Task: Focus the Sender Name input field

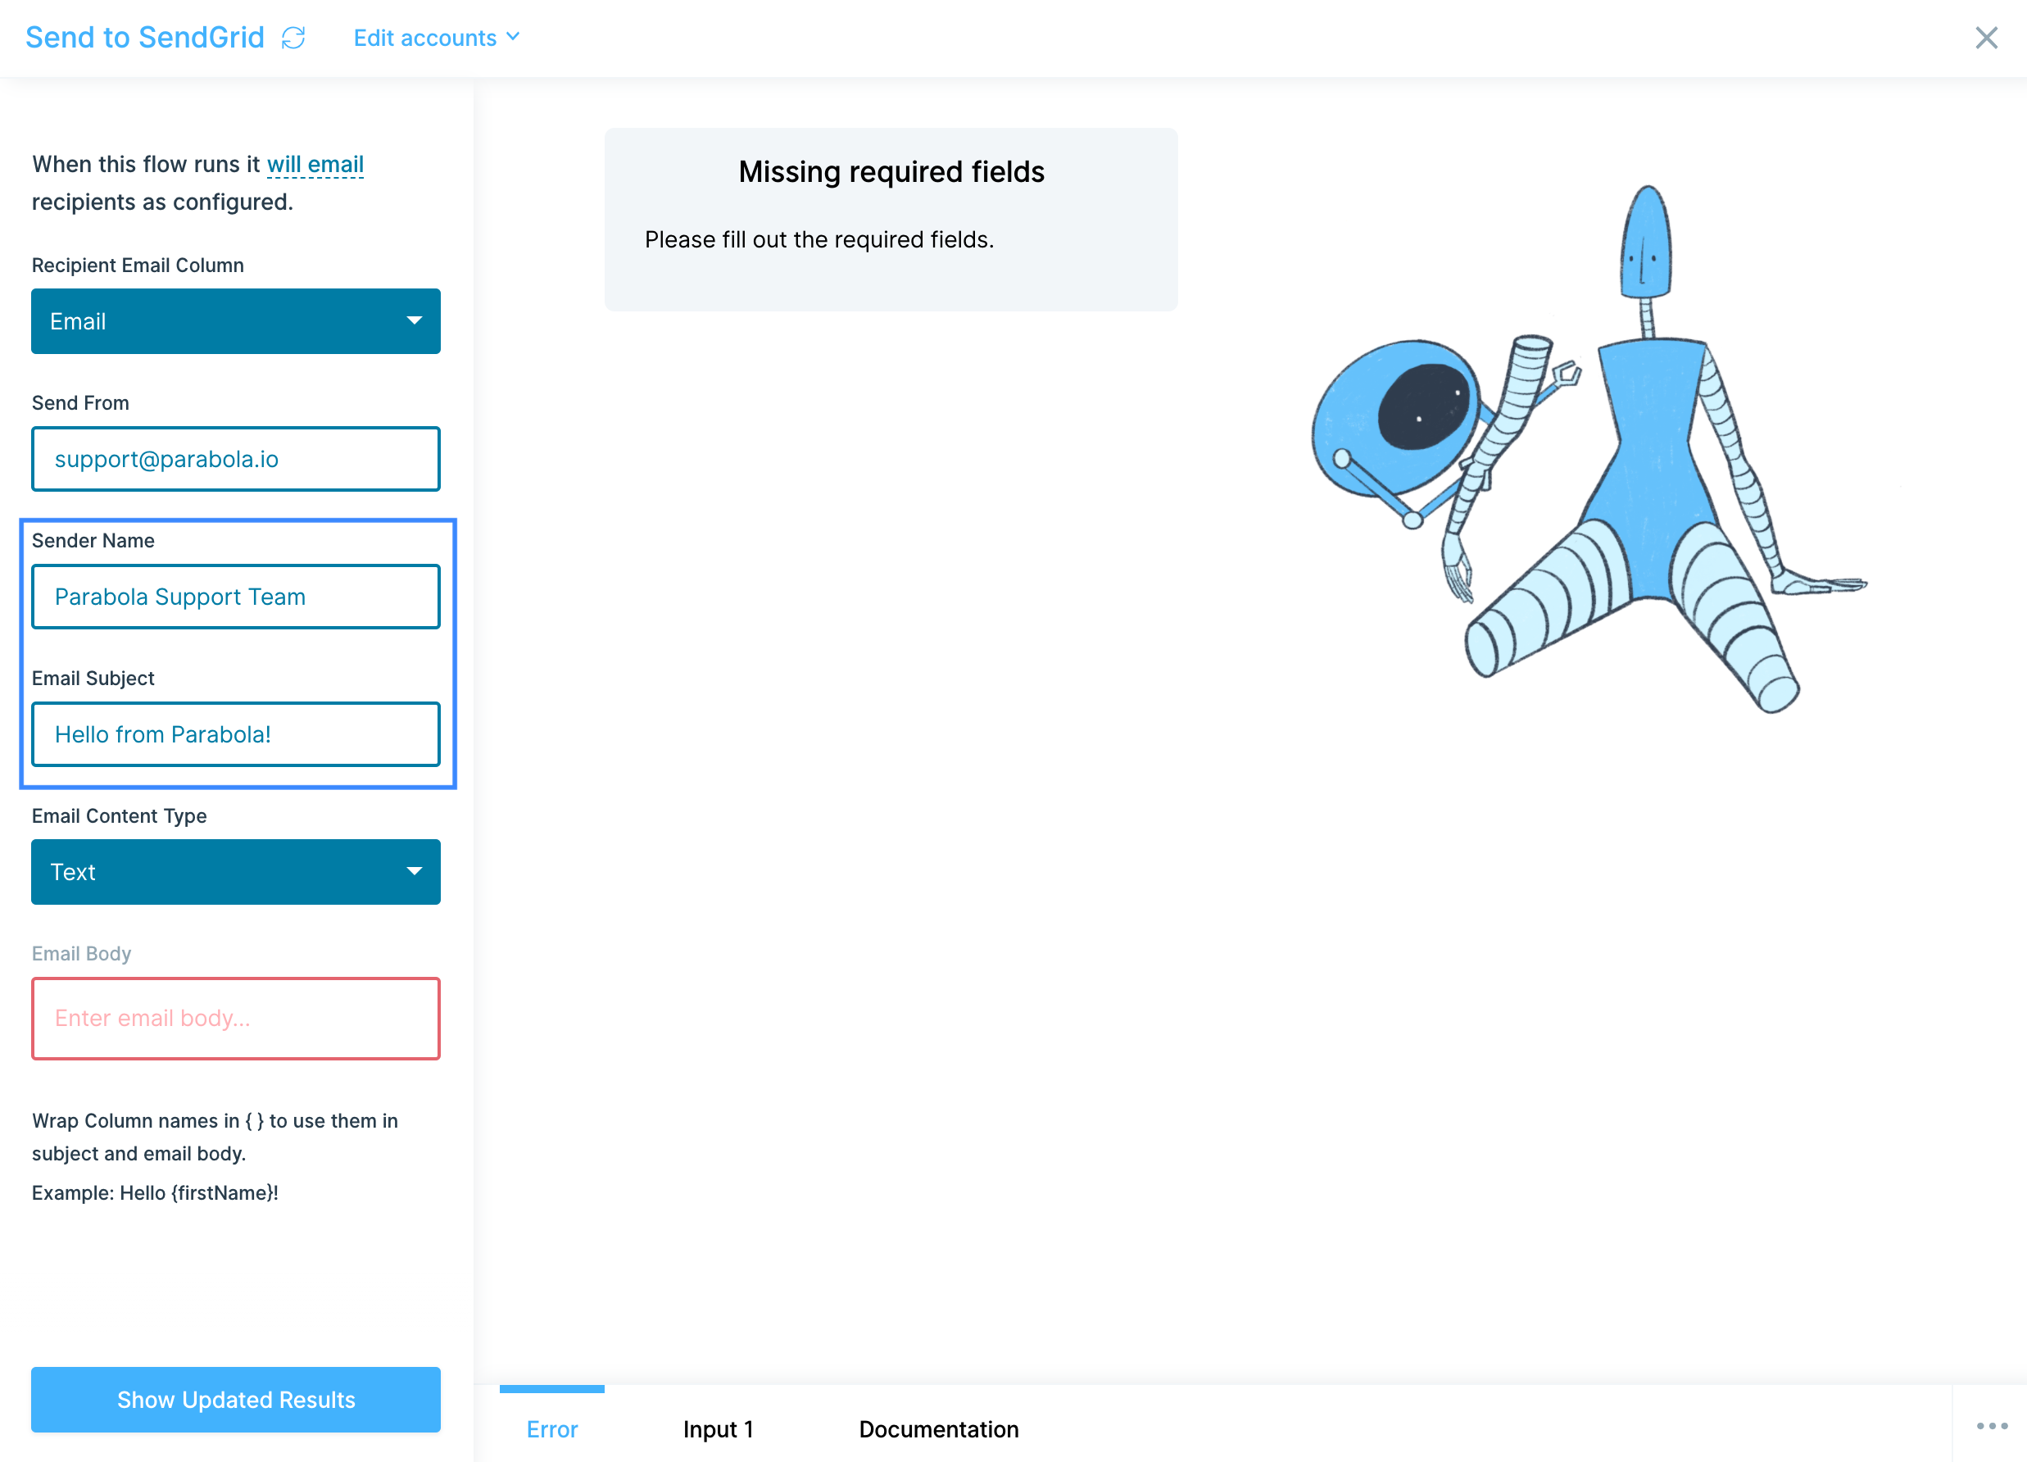Action: point(235,597)
